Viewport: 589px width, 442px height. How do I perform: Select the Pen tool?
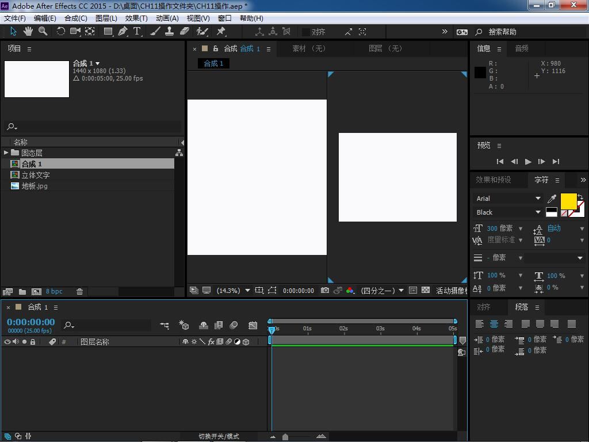[x=123, y=32]
